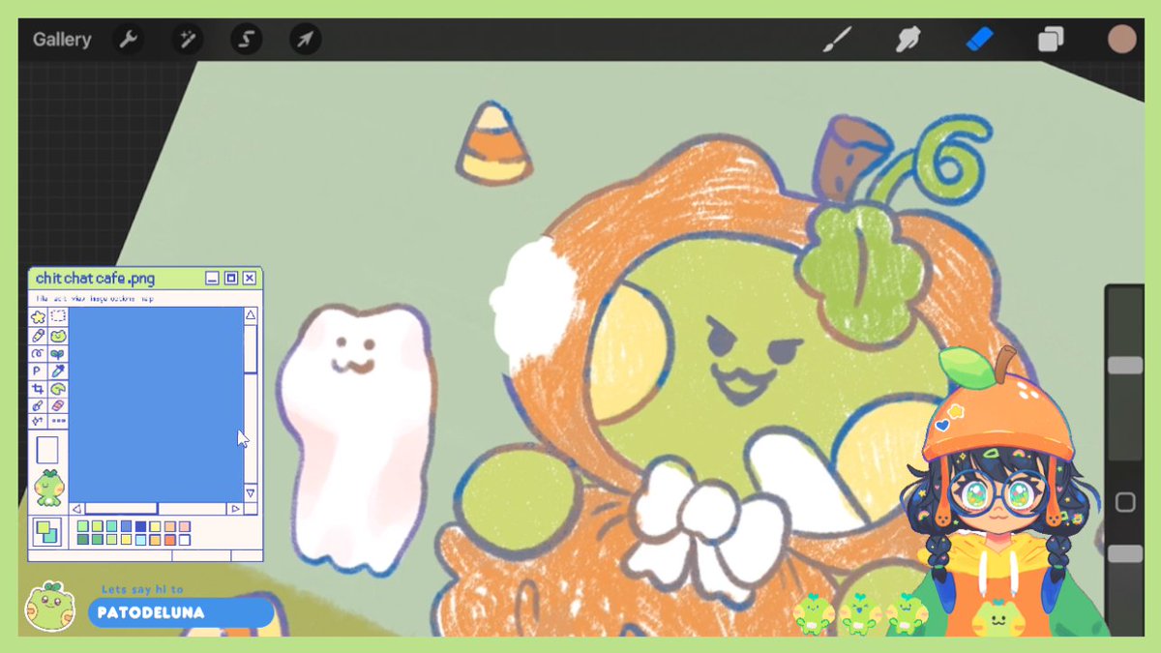The width and height of the screenshot is (1161, 653).
Task: Open the active color circle in Procreate
Action: (1121, 39)
